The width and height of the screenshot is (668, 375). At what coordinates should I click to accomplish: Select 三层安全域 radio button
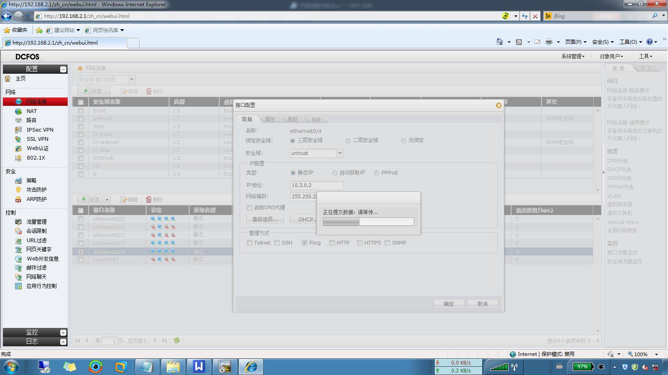point(293,141)
